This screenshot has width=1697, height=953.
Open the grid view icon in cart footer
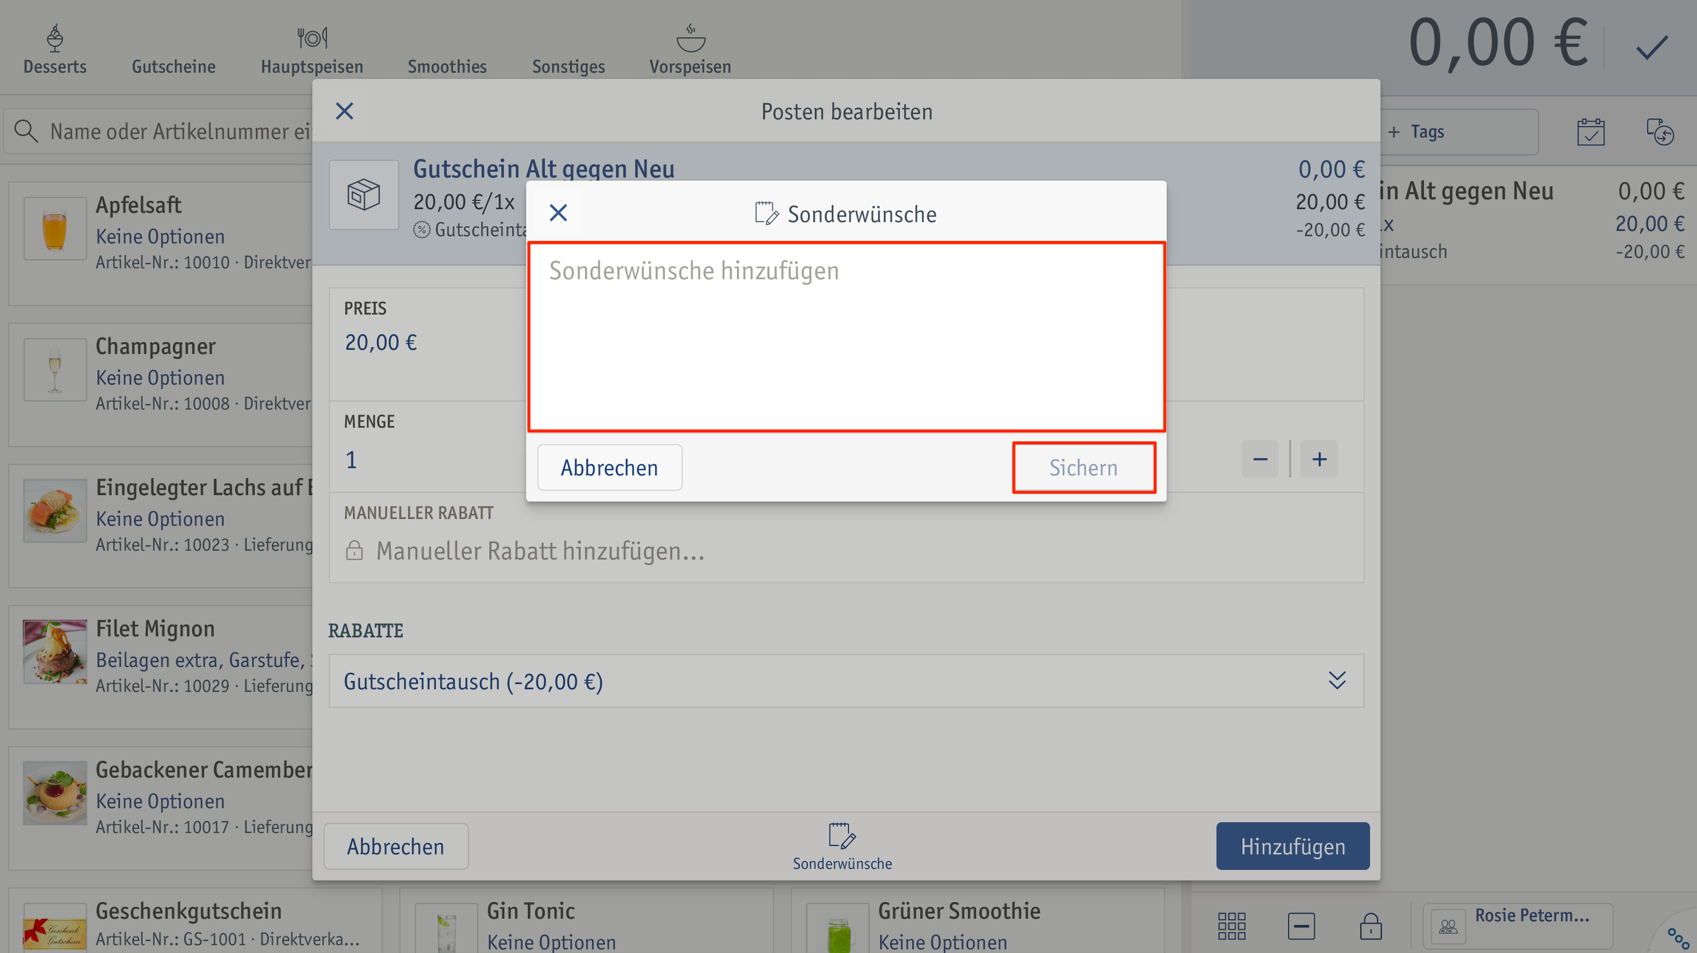coord(1231,926)
